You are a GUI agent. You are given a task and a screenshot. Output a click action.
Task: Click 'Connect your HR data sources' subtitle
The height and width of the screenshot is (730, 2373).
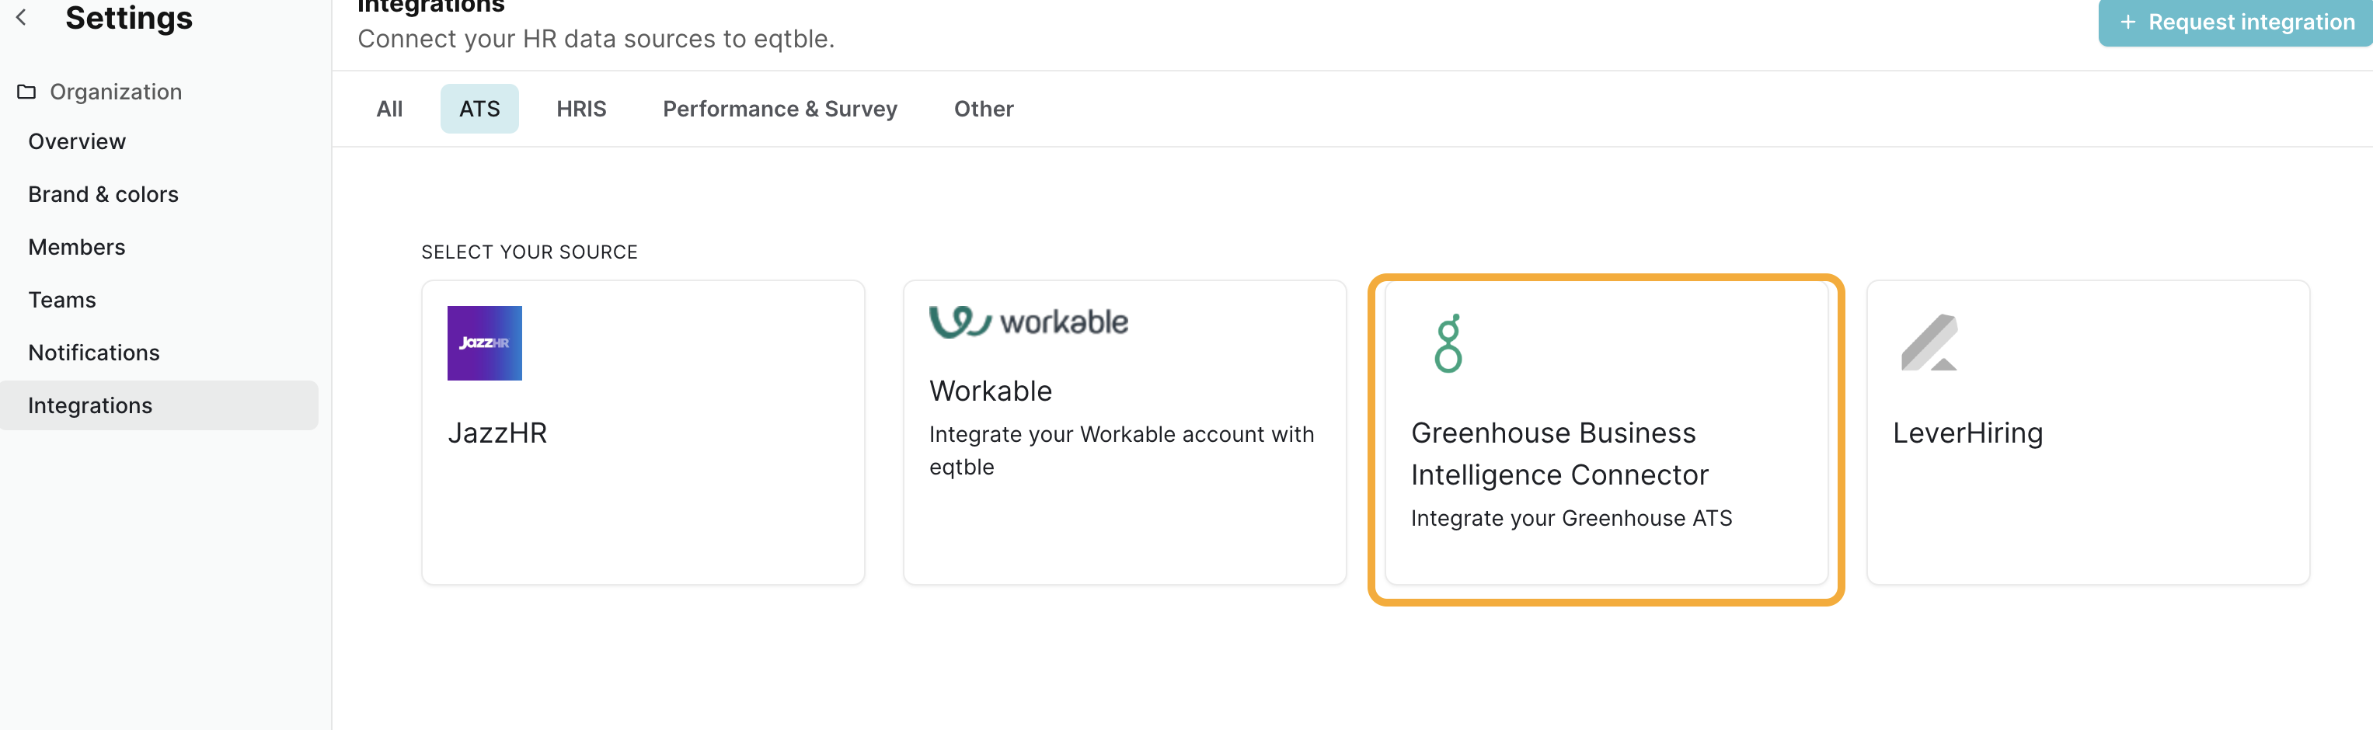tap(595, 39)
